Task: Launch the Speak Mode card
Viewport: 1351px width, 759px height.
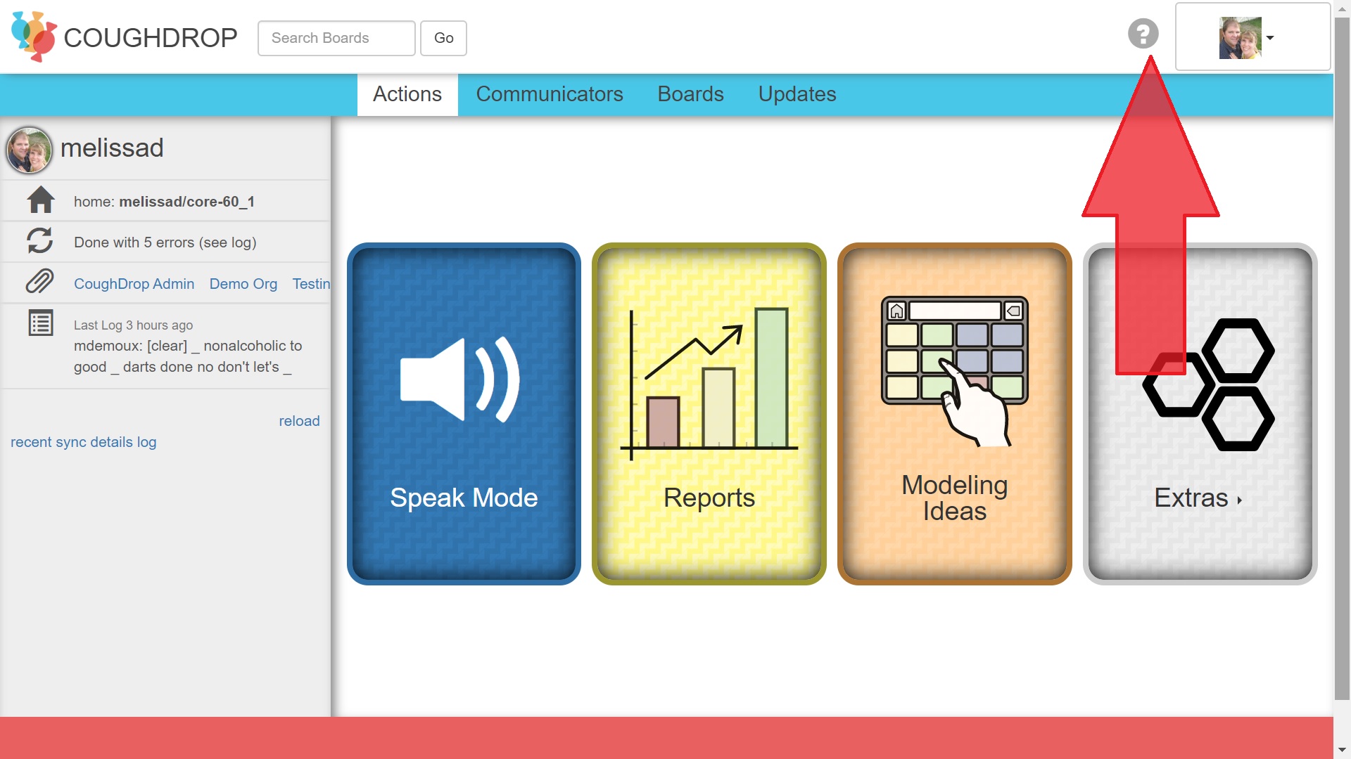Action: (x=464, y=414)
